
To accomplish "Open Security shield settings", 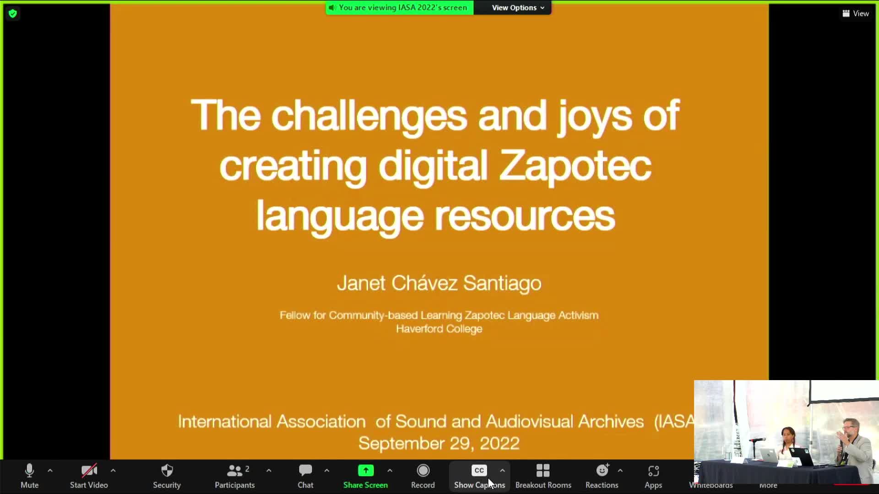I will tap(167, 476).
